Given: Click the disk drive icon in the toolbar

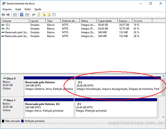Looking at the screenshot, I should coord(34,15).
